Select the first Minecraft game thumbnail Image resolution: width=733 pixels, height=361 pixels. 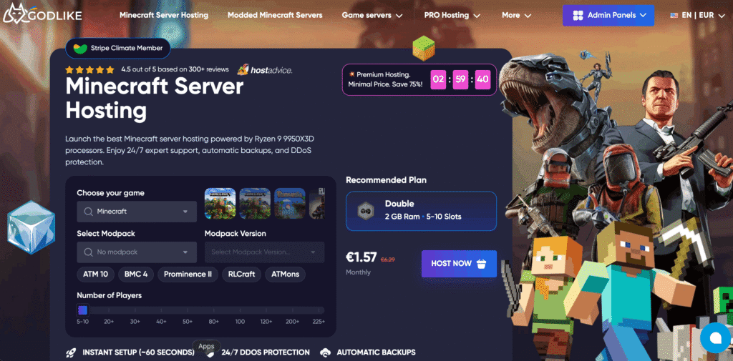[x=220, y=204]
